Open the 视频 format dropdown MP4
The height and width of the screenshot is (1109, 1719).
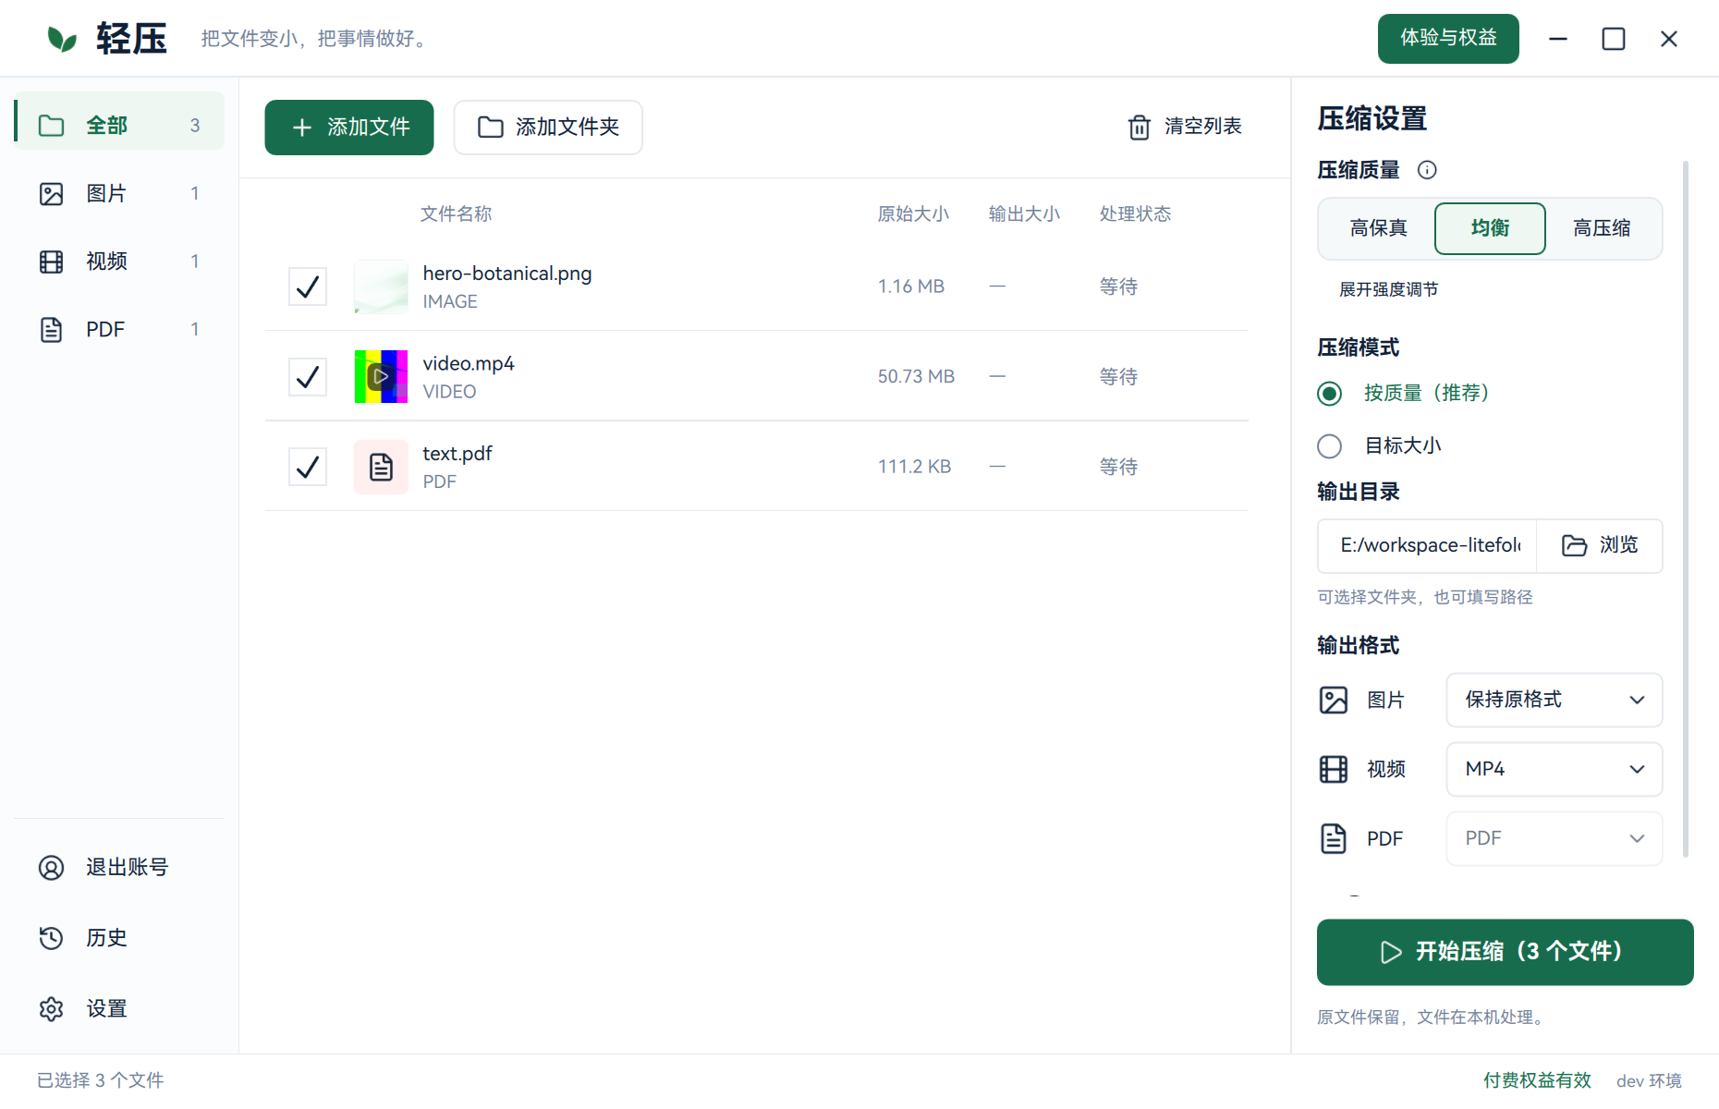(x=1554, y=770)
